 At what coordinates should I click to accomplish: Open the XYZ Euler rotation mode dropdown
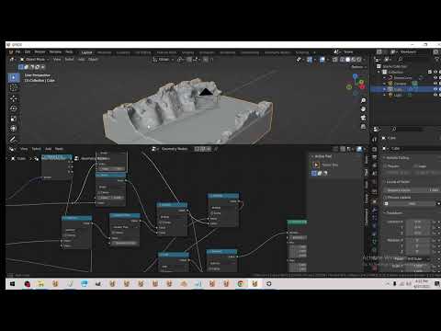coord(418,259)
